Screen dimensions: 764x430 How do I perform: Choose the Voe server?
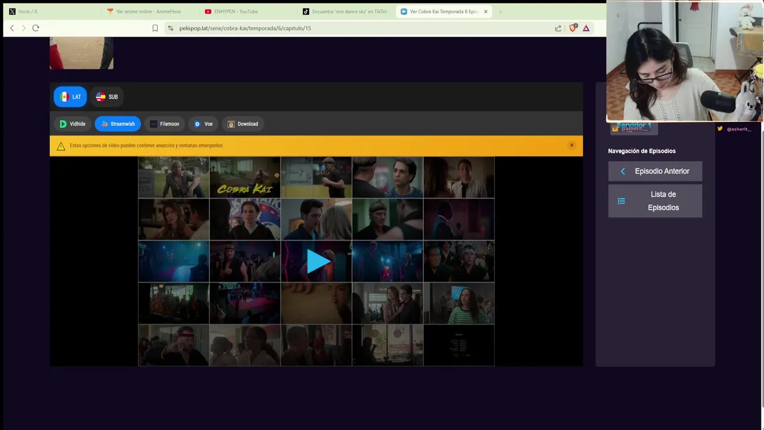pyautogui.click(x=204, y=124)
